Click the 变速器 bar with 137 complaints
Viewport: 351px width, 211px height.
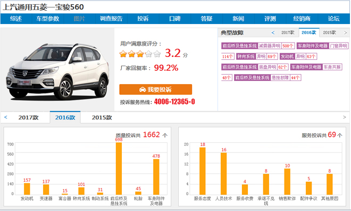click(46, 190)
